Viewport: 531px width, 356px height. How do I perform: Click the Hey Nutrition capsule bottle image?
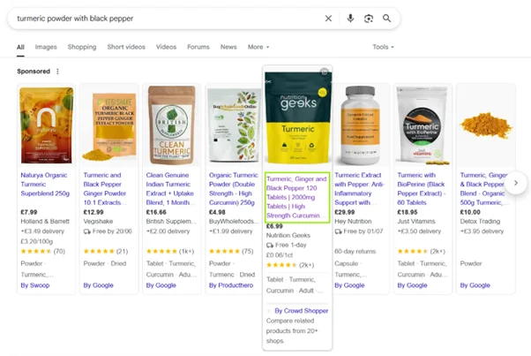click(x=360, y=125)
